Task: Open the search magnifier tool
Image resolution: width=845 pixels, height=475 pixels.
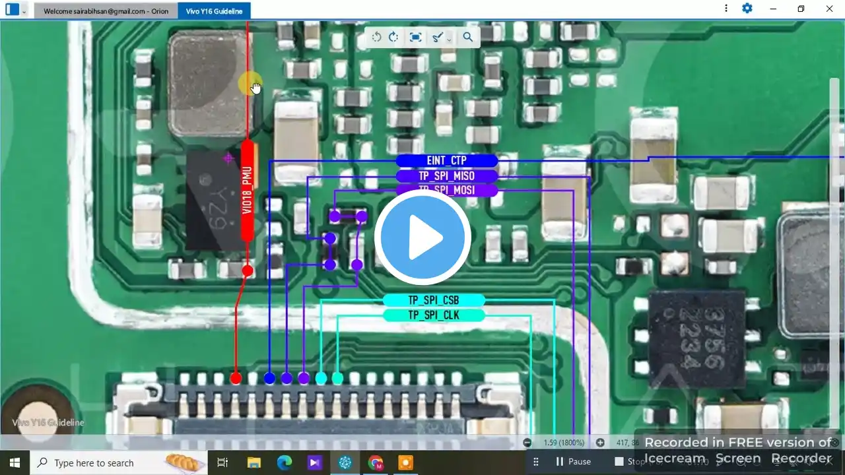Action: [467, 37]
